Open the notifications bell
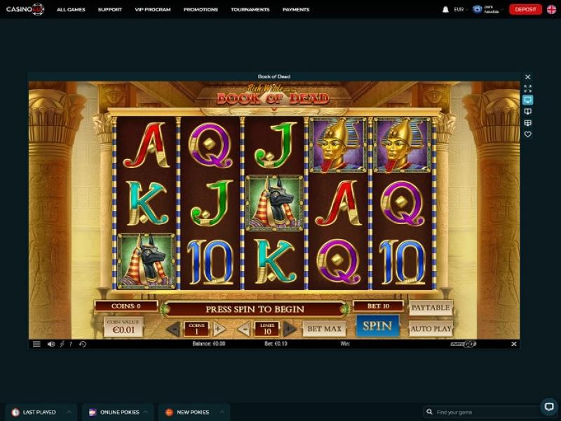Image resolution: width=561 pixels, height=421 pixels. pos(445,10)
